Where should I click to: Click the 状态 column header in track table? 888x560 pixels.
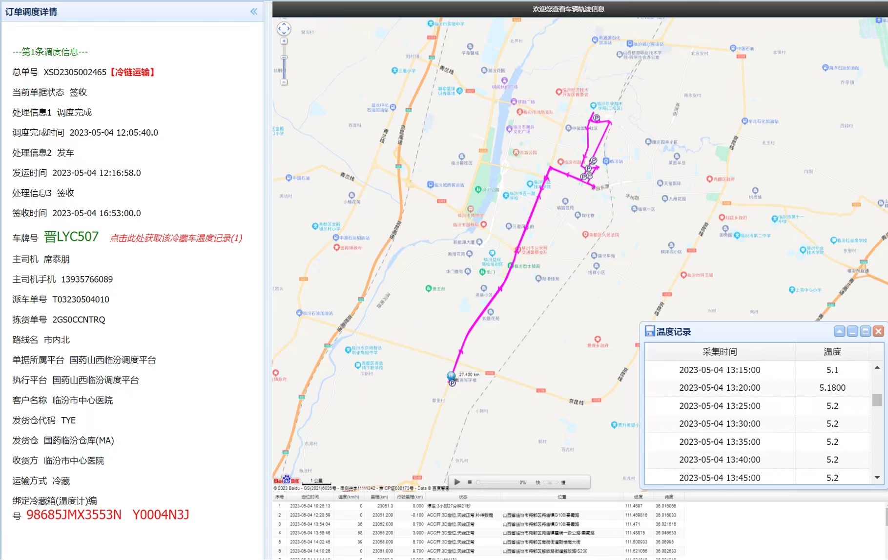(463, 497)
